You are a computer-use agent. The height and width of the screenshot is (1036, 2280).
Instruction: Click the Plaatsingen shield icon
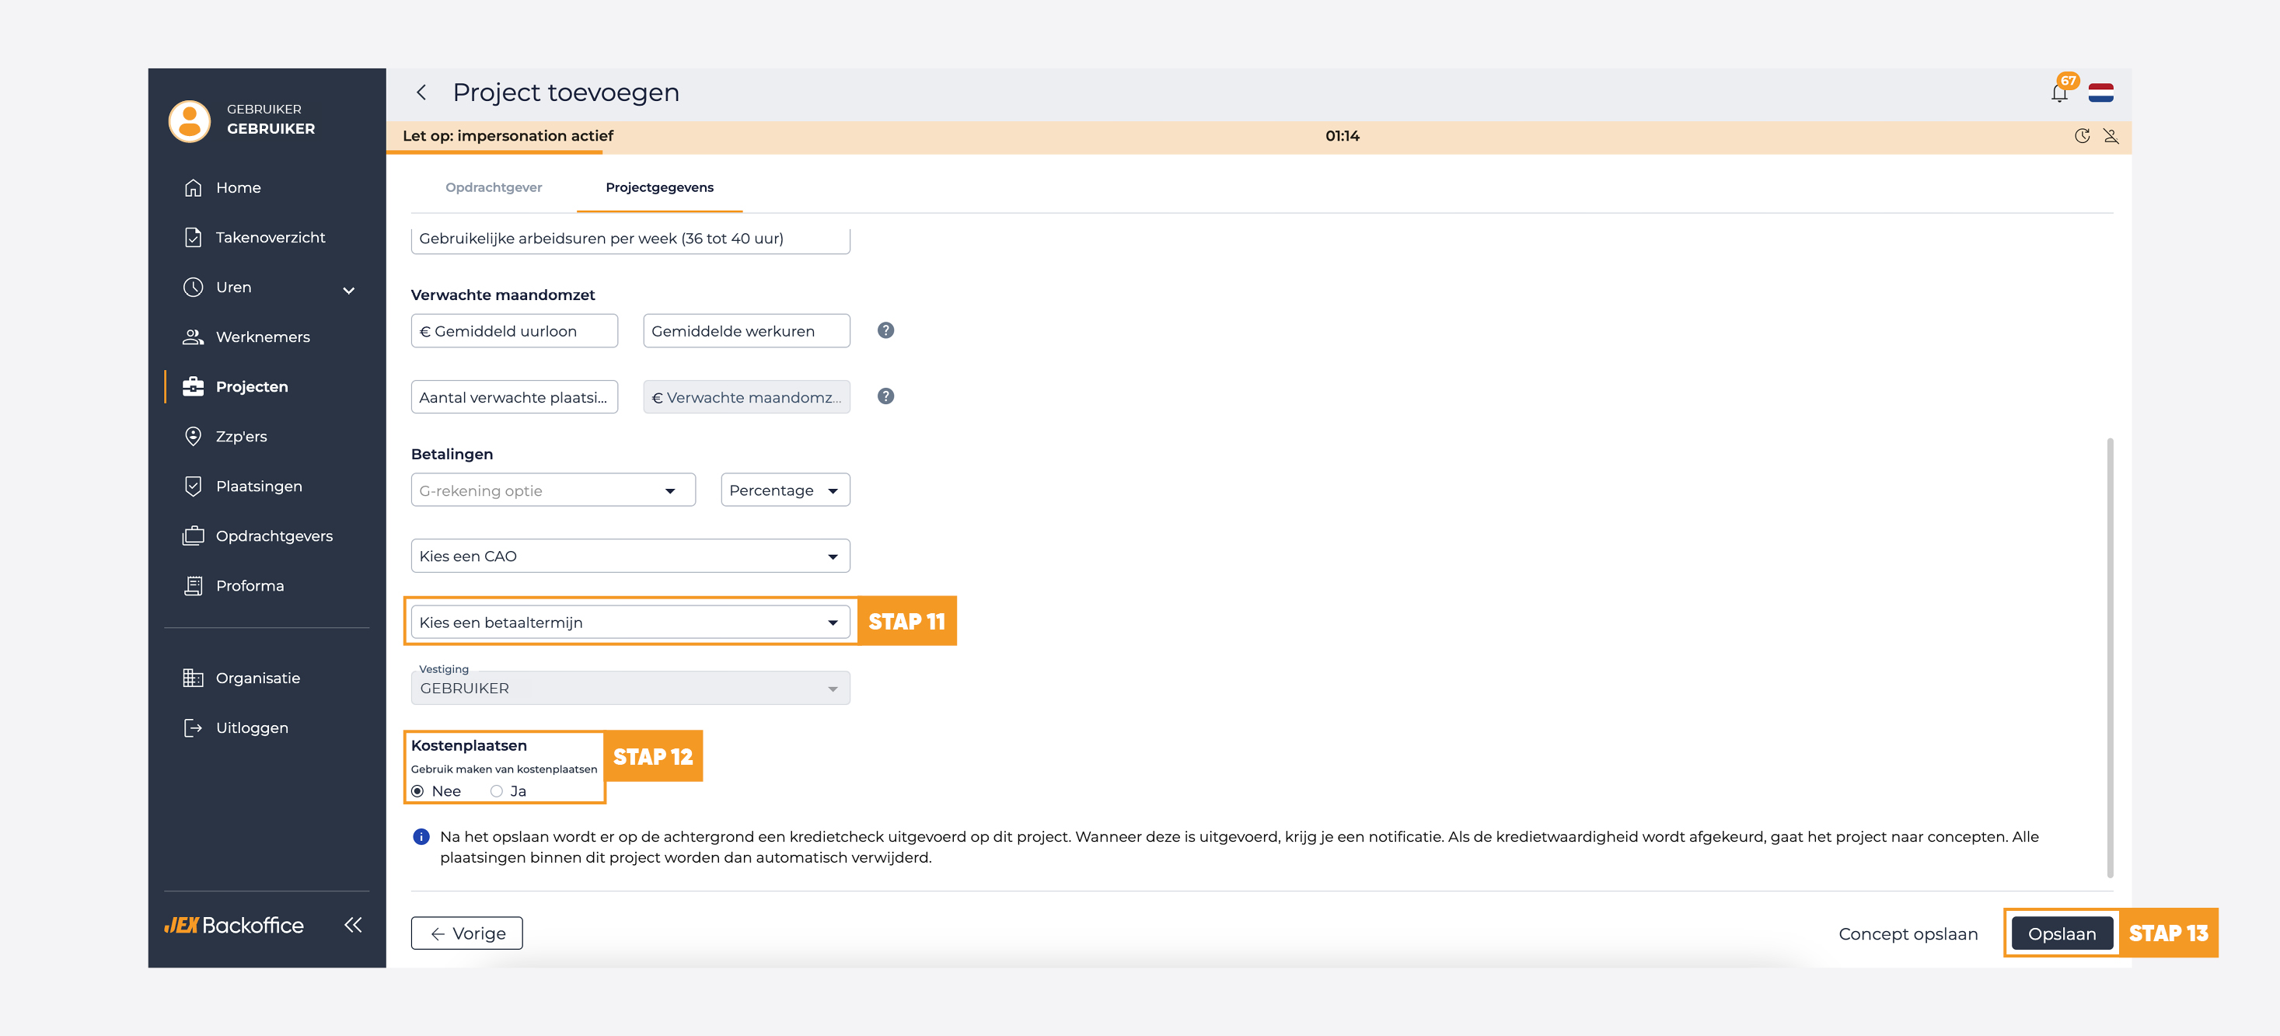(x=193, y=486)
